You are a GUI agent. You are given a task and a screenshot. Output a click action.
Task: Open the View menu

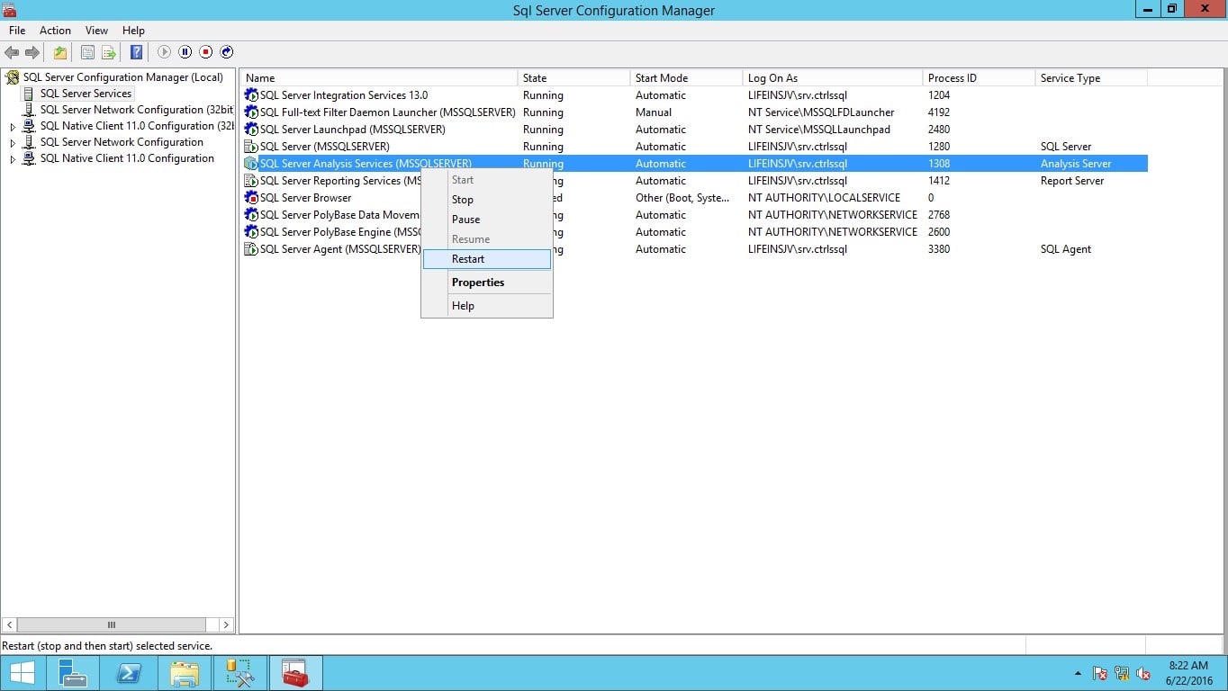tap(96, 31)
